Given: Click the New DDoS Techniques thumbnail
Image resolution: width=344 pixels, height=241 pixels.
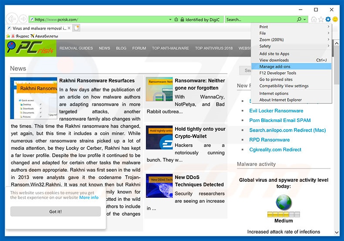Looking at the screenshot, I should coord(159,186).
